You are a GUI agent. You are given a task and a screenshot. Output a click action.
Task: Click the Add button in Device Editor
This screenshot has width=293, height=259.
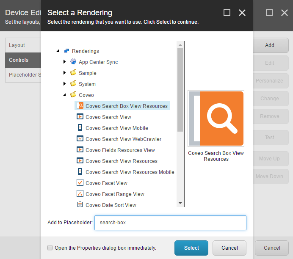271,45
